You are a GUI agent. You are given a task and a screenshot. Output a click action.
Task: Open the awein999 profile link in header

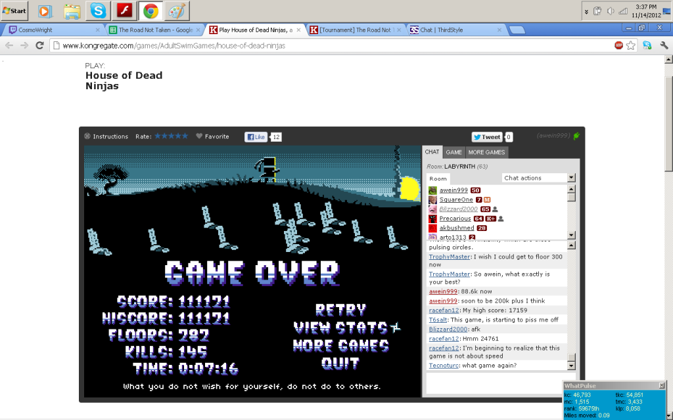[x=553, y=135]
